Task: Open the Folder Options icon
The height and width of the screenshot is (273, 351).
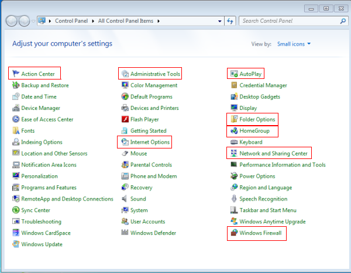Action: click(234, 119)
